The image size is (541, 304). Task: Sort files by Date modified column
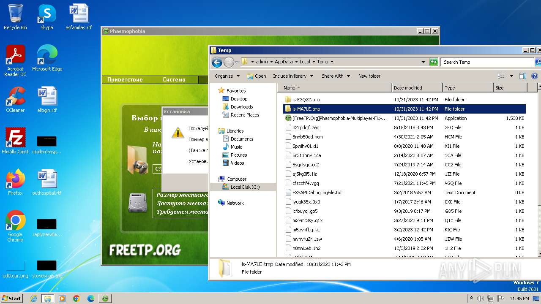(x=417, y=88)
